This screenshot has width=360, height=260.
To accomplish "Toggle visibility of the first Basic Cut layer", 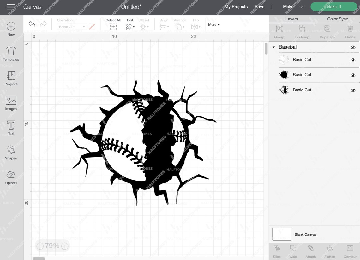I will pyautogui.click(x=353, y=60).
